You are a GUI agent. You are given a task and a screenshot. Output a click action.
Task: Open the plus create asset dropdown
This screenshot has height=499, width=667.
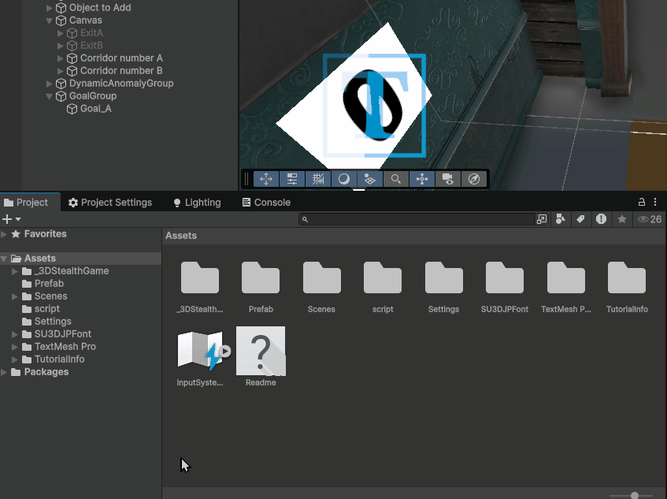[x=11, y=219]
